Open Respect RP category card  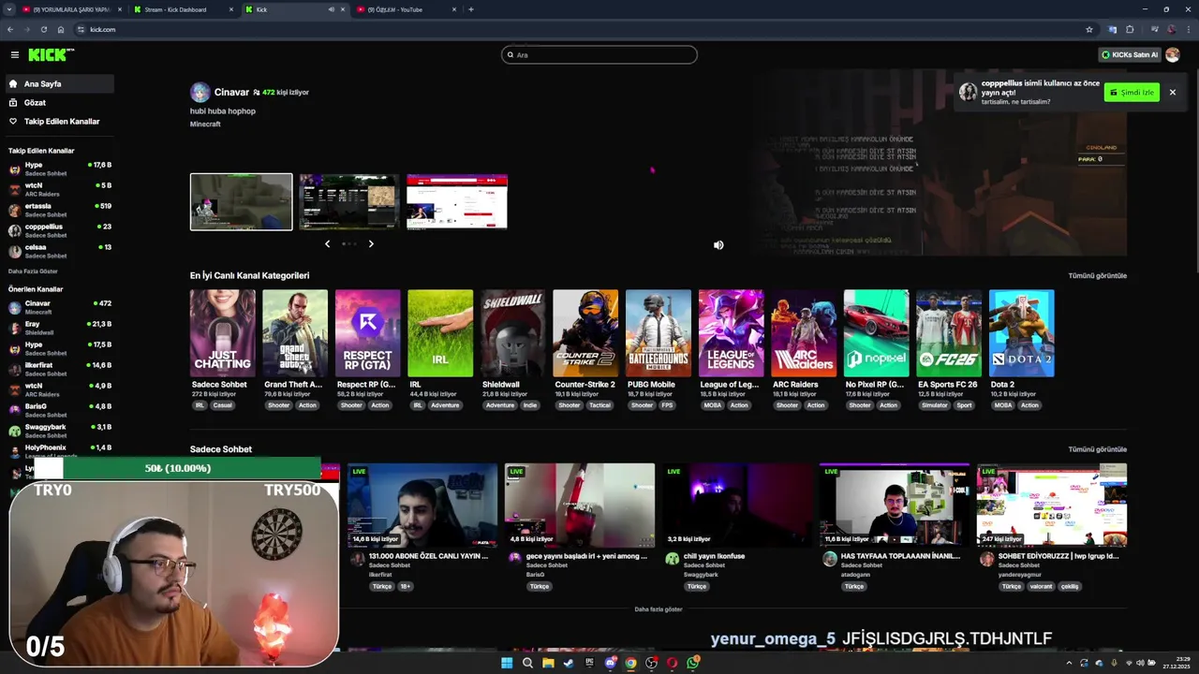[x=367, y=333]
